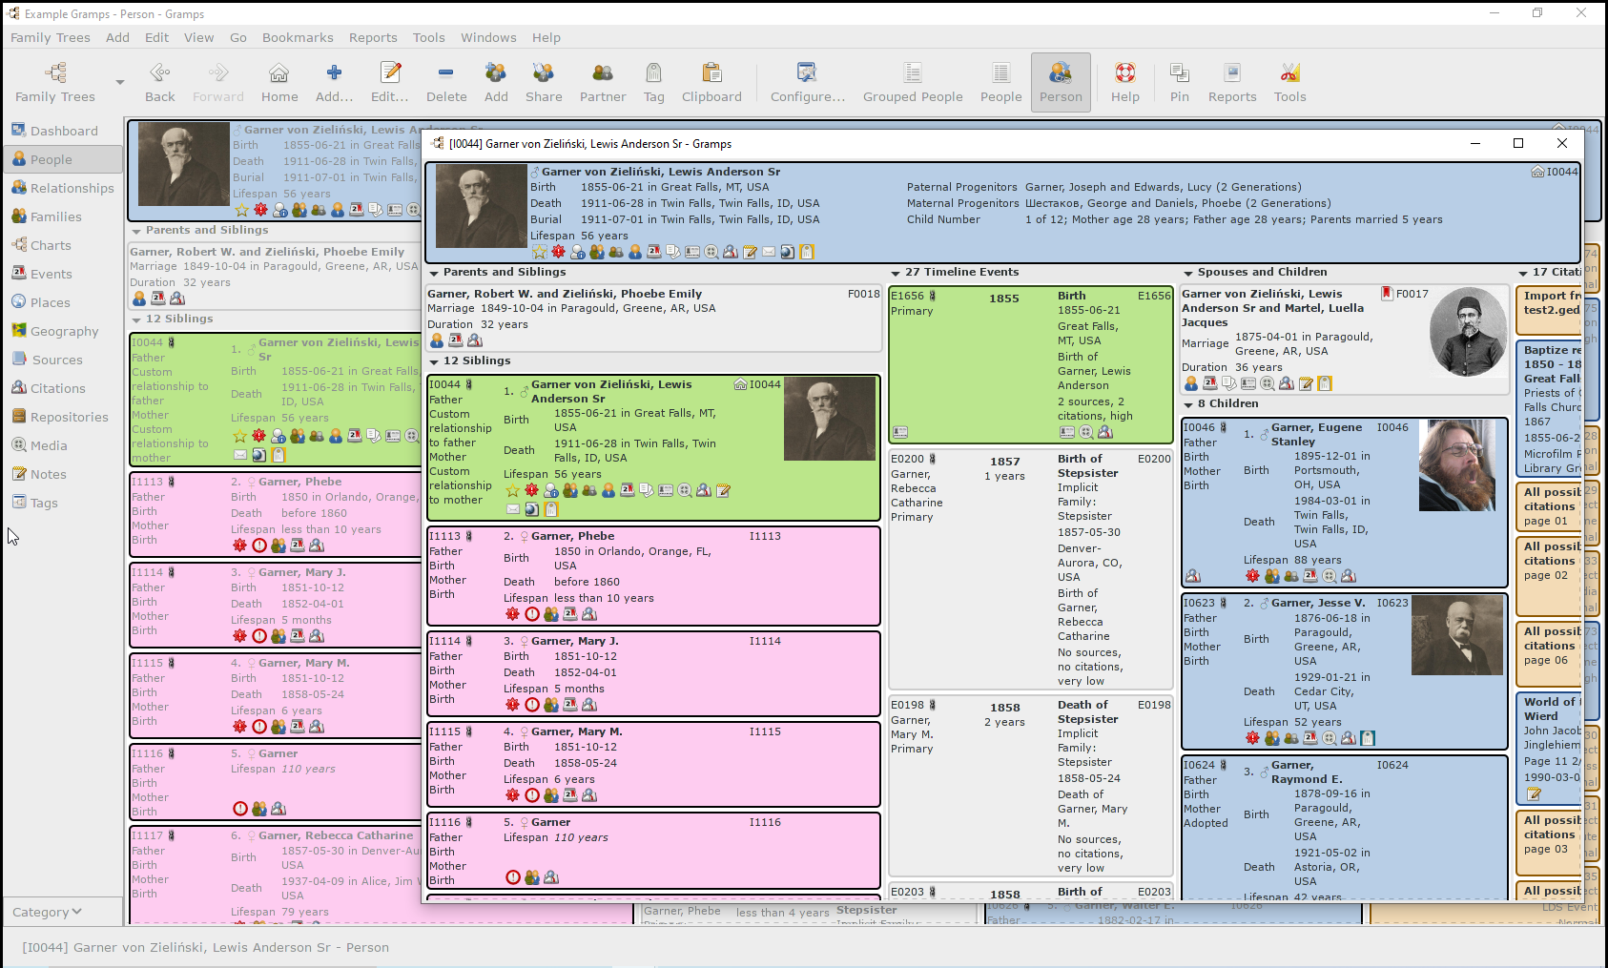
Task: Open the Reports menu
Action: (373, 37)
